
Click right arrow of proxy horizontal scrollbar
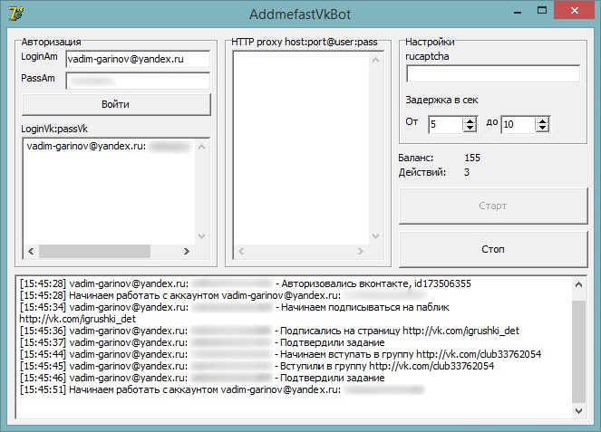coord(360,251)
